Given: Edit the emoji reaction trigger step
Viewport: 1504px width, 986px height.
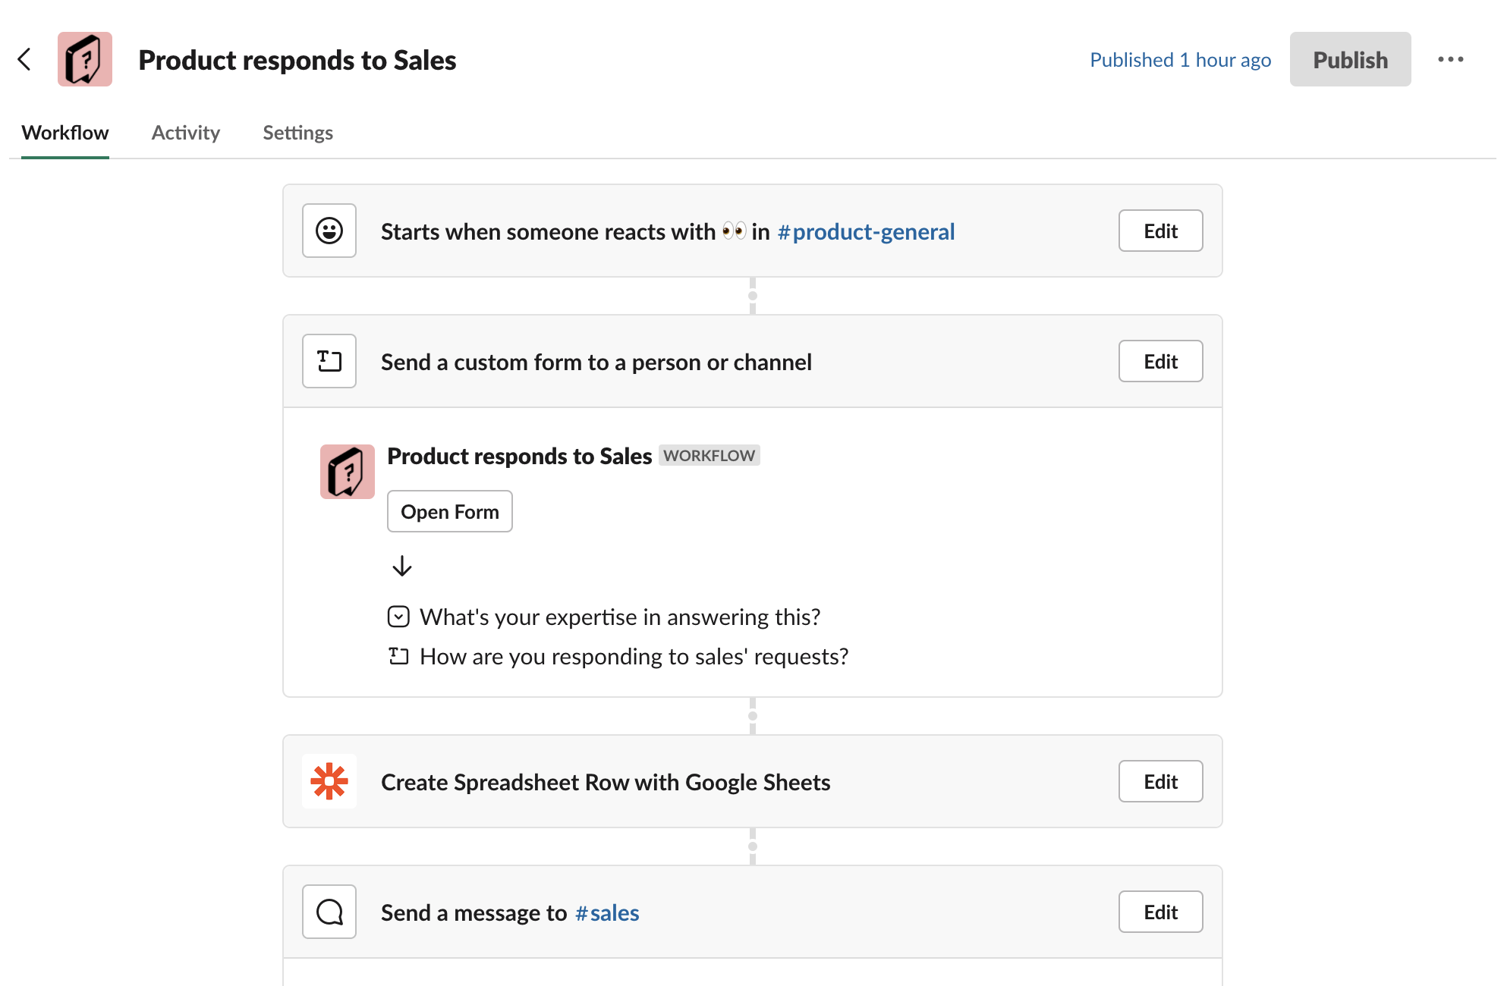Looking at the screenshot, I should click(1160, 231).
